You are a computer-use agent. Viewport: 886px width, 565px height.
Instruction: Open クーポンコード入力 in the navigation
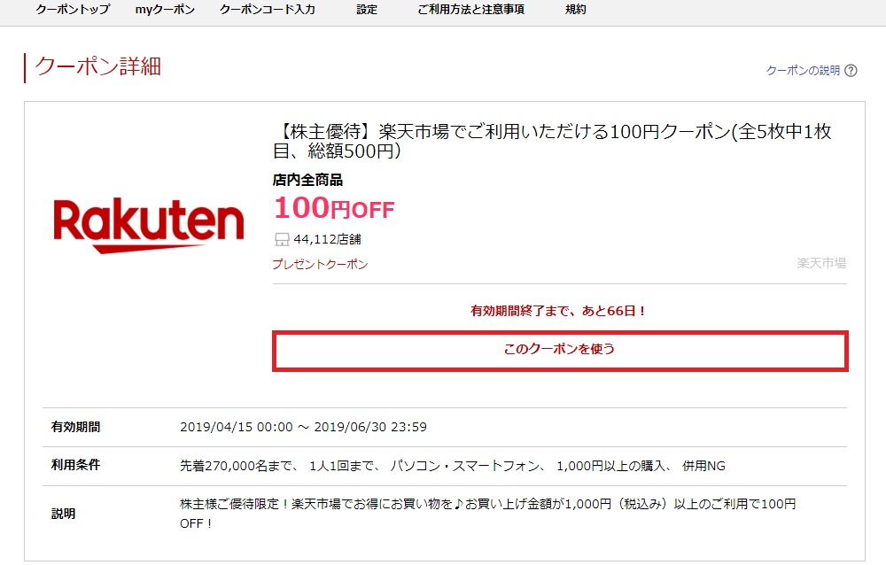268,10
